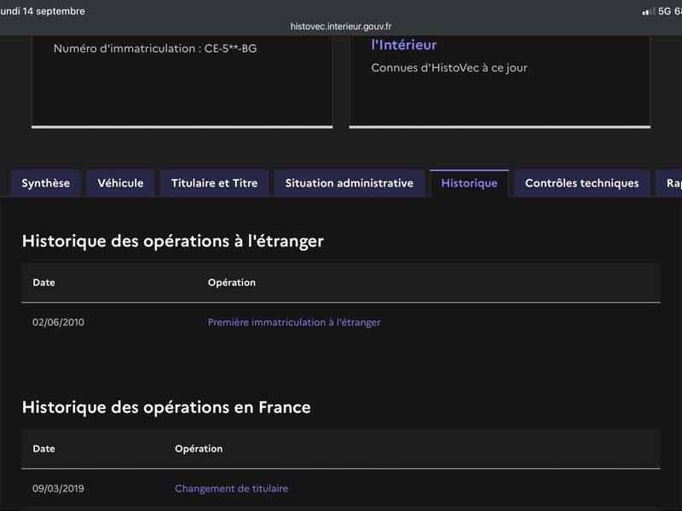Tap the cellular signal strength icon
This screenshot has width=682, height=511.
[649, 11]
